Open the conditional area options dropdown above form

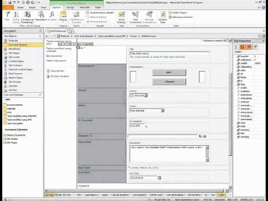230,40
